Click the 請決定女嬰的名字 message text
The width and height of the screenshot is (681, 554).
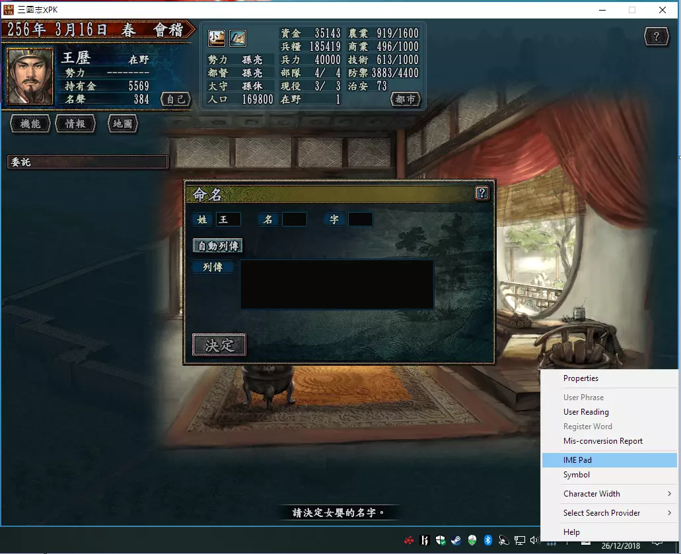click(x=338, y=513)
